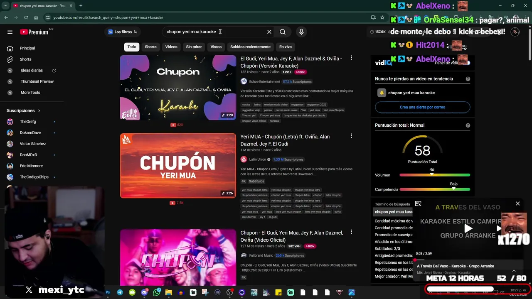
Task: Click the Competencia score slider bar
Action: point(435,189)
